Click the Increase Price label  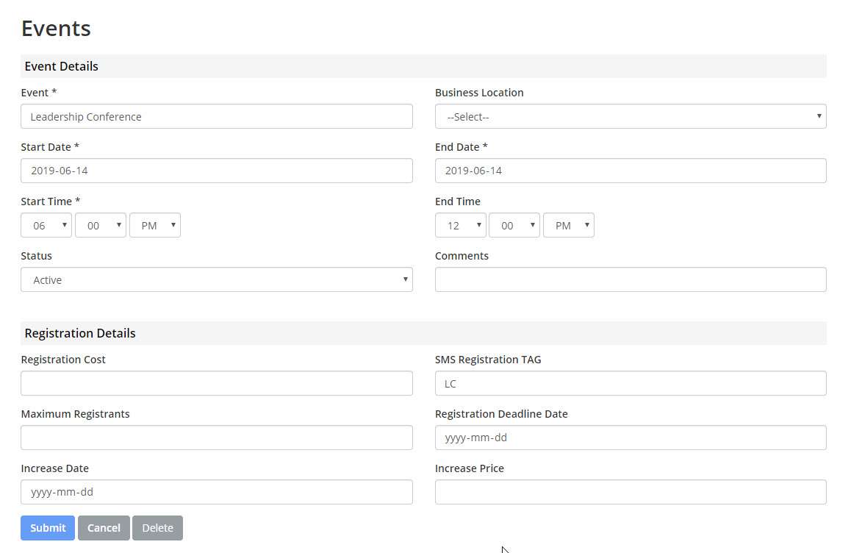pos(470,468)
